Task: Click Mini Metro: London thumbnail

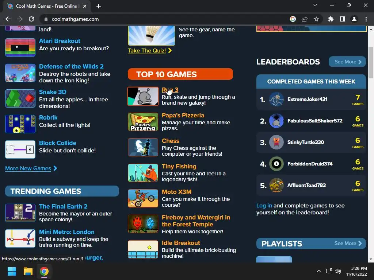Action: pos(20,238)
